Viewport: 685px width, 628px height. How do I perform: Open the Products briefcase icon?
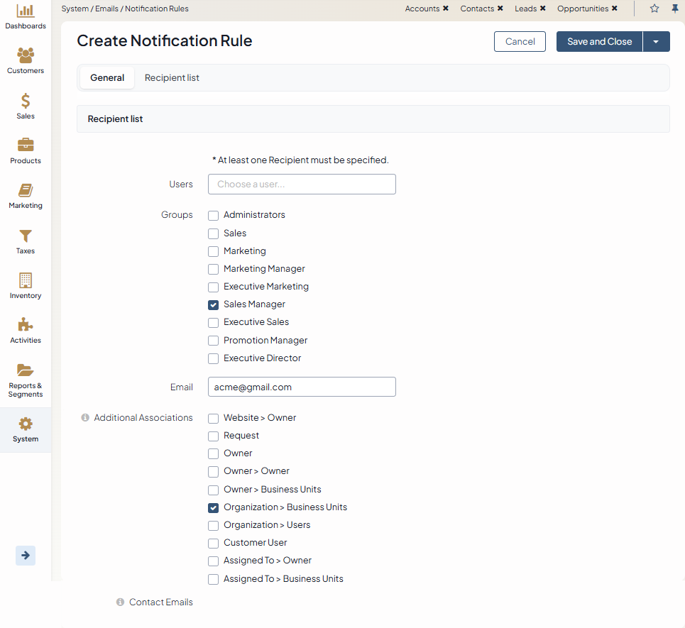click(26, 145)
